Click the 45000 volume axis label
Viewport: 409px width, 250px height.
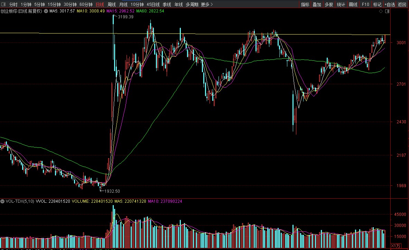[400, 214]
